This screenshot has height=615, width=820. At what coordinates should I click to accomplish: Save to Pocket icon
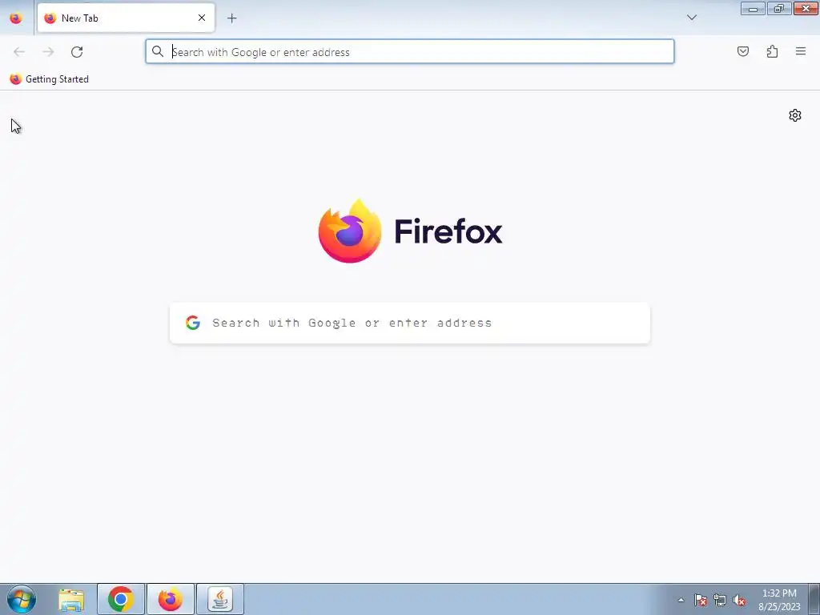point(742,51)
